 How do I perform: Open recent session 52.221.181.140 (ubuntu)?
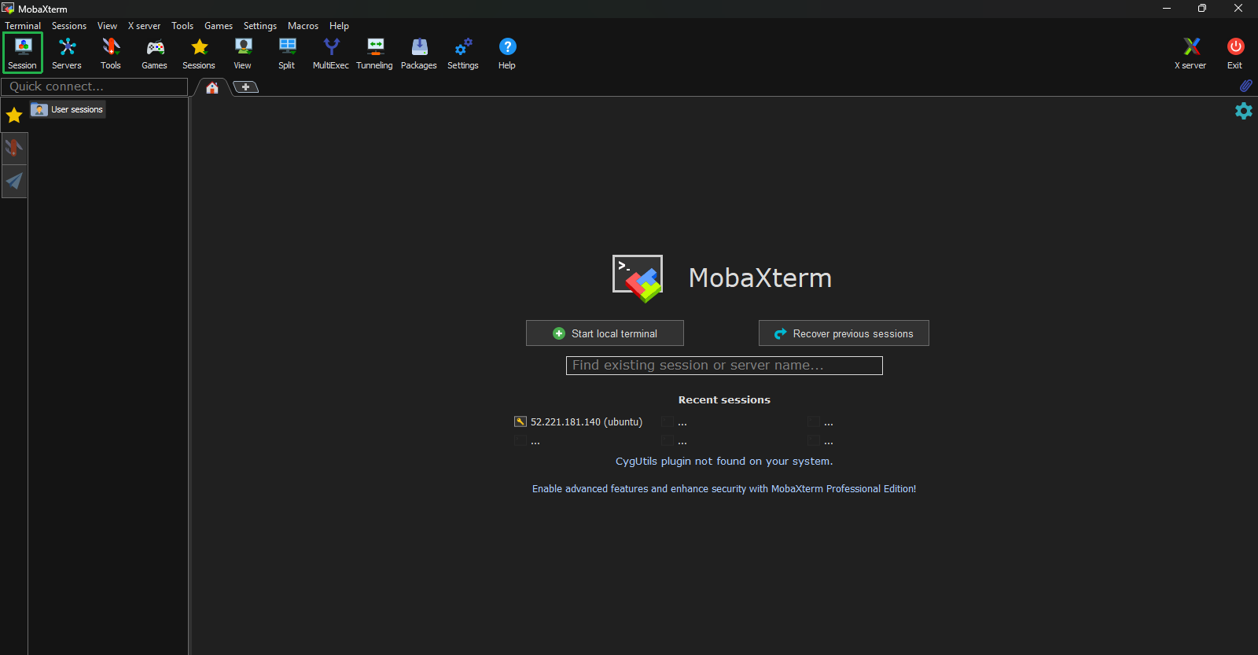click(579, 422)
